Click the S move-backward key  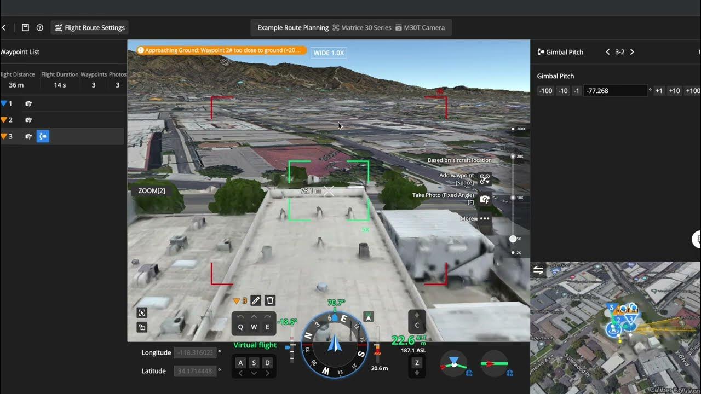[254, 363]
